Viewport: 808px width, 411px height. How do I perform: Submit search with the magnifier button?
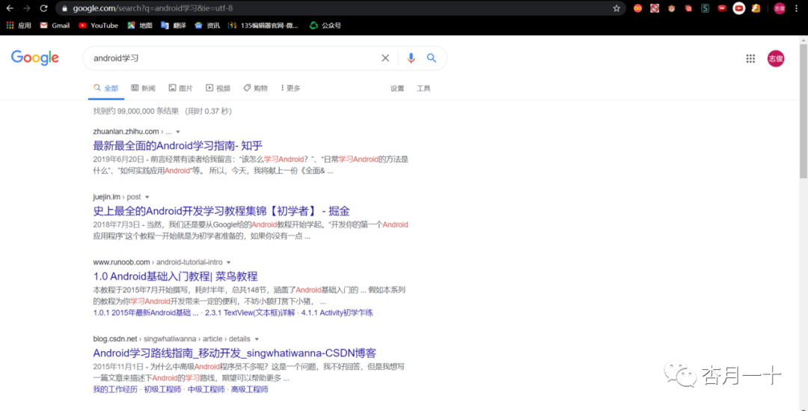point(432,58)
